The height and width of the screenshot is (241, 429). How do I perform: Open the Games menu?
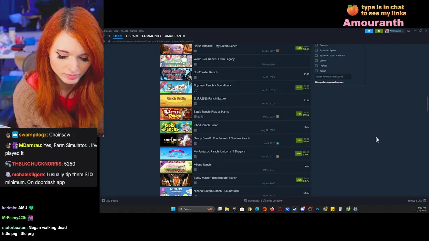pos(133,31)
